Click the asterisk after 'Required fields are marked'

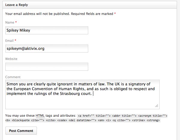pos(115,14)
